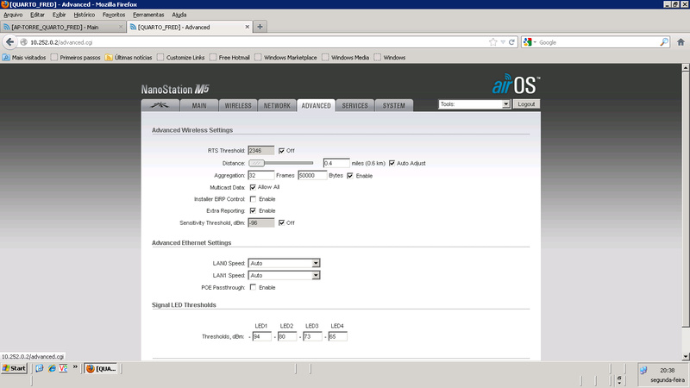Open the address bar history dropdown arrow
Image resolution: width=690 pixels, height=388 pixels.
coord(503,42)
